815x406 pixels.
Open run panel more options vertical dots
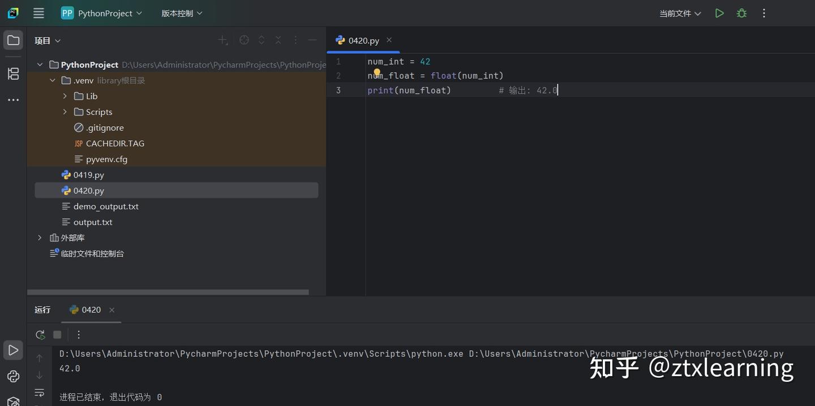click(x=79, y=335)
